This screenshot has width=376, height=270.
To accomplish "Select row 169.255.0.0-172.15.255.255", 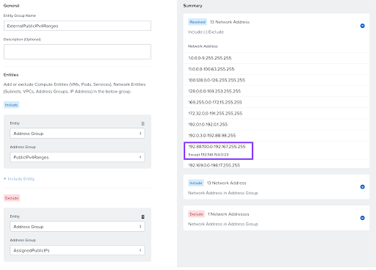I will pyautogui.click(x=276, y=102).
